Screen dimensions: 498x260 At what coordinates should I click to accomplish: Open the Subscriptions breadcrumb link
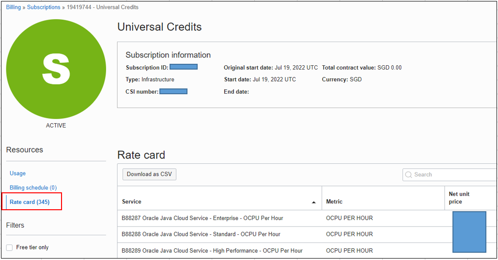coord(44,7)
